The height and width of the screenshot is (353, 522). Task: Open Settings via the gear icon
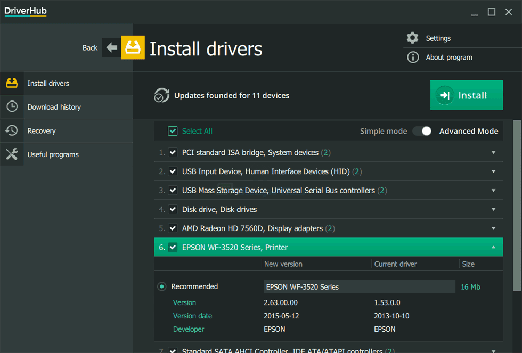coord(412,38)
